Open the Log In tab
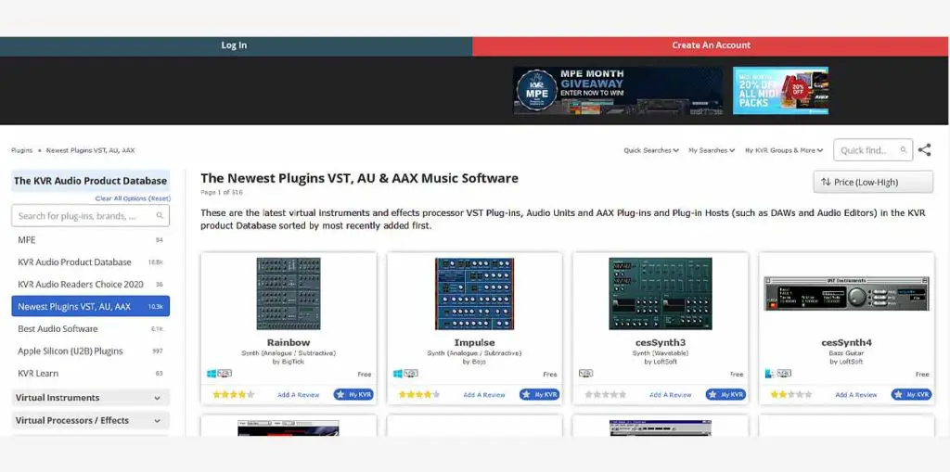 (x=234, y=45)
